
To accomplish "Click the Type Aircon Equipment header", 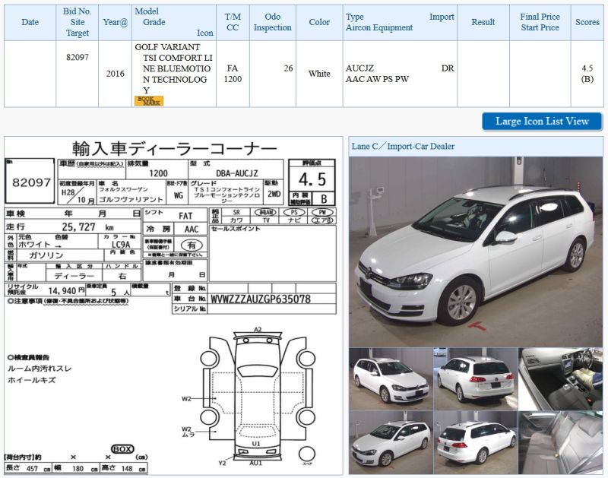I will coord(400,23).
